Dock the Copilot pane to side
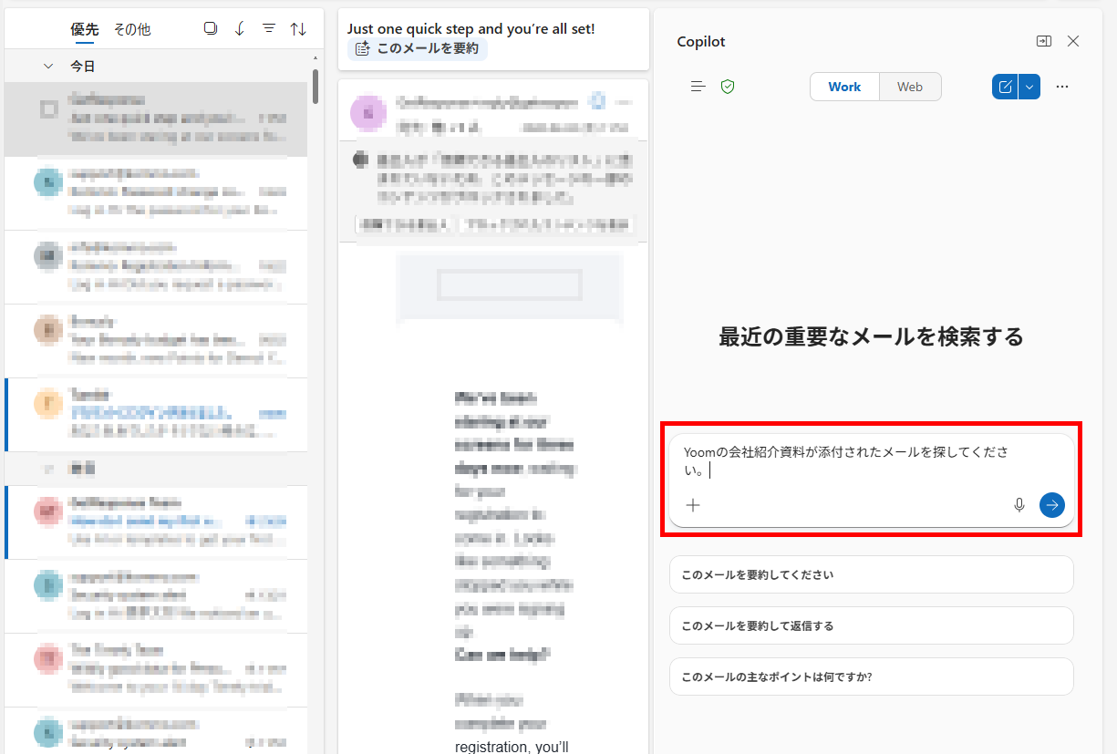1117x754 pixels. point(1043,41)
